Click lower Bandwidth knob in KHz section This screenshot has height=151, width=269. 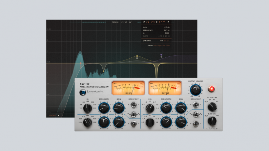pyautogui.click(x=166, y=122)
